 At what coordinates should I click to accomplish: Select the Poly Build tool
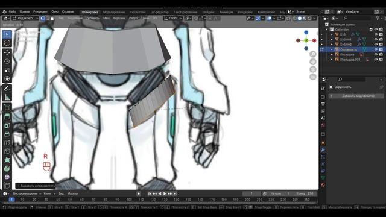[x=7, y=160]
